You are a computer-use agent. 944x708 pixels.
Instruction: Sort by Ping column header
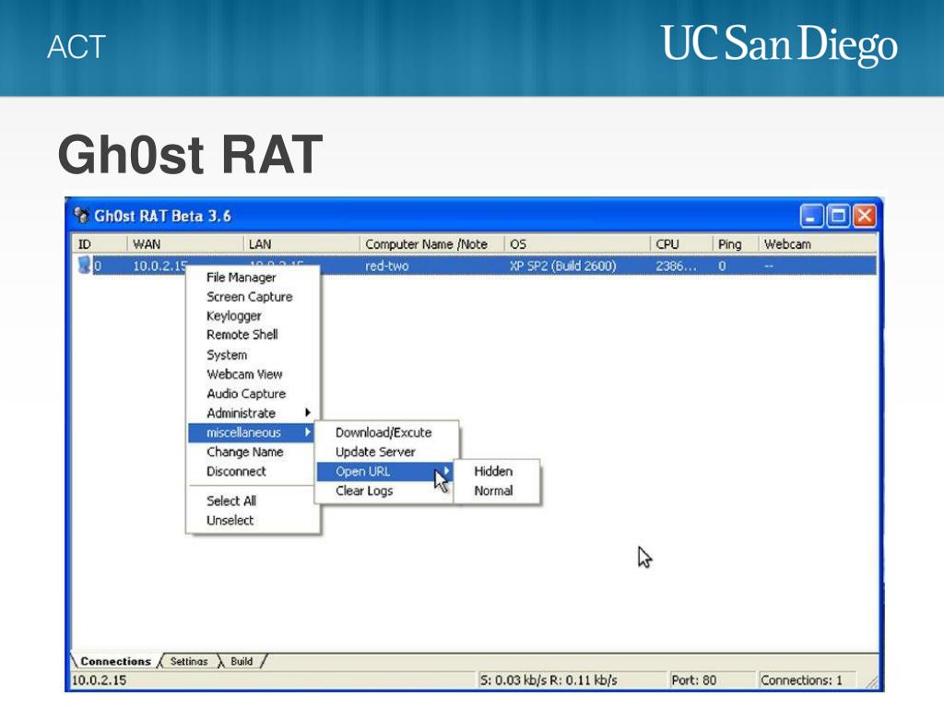[735, 243]
